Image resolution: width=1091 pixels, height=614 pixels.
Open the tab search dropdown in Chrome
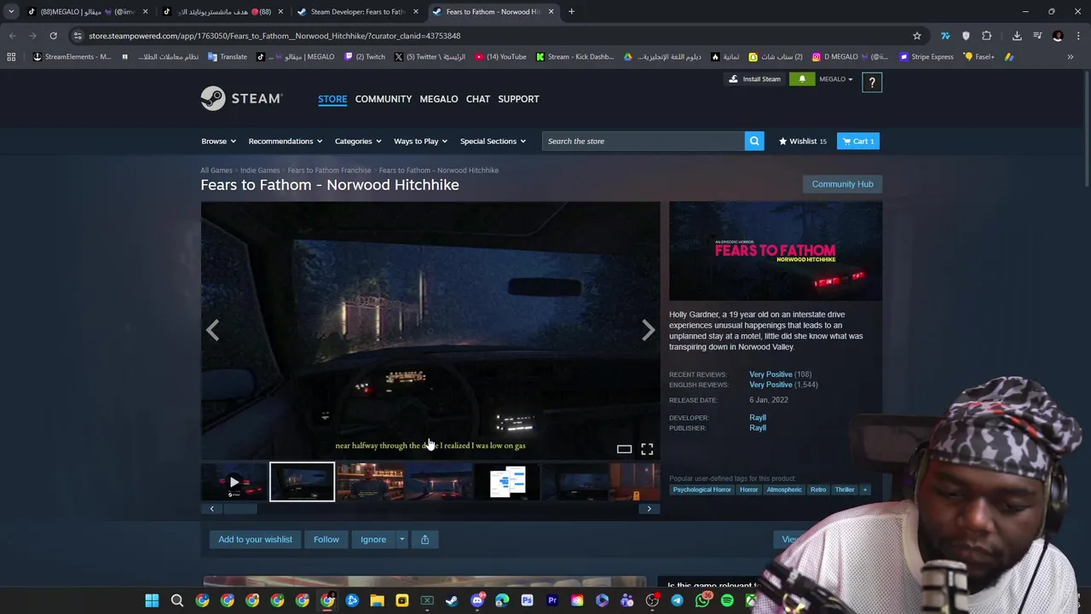(x=10, y=11)
